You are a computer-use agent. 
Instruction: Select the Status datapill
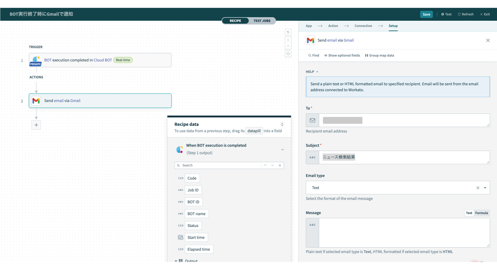[x=193, y=226]
